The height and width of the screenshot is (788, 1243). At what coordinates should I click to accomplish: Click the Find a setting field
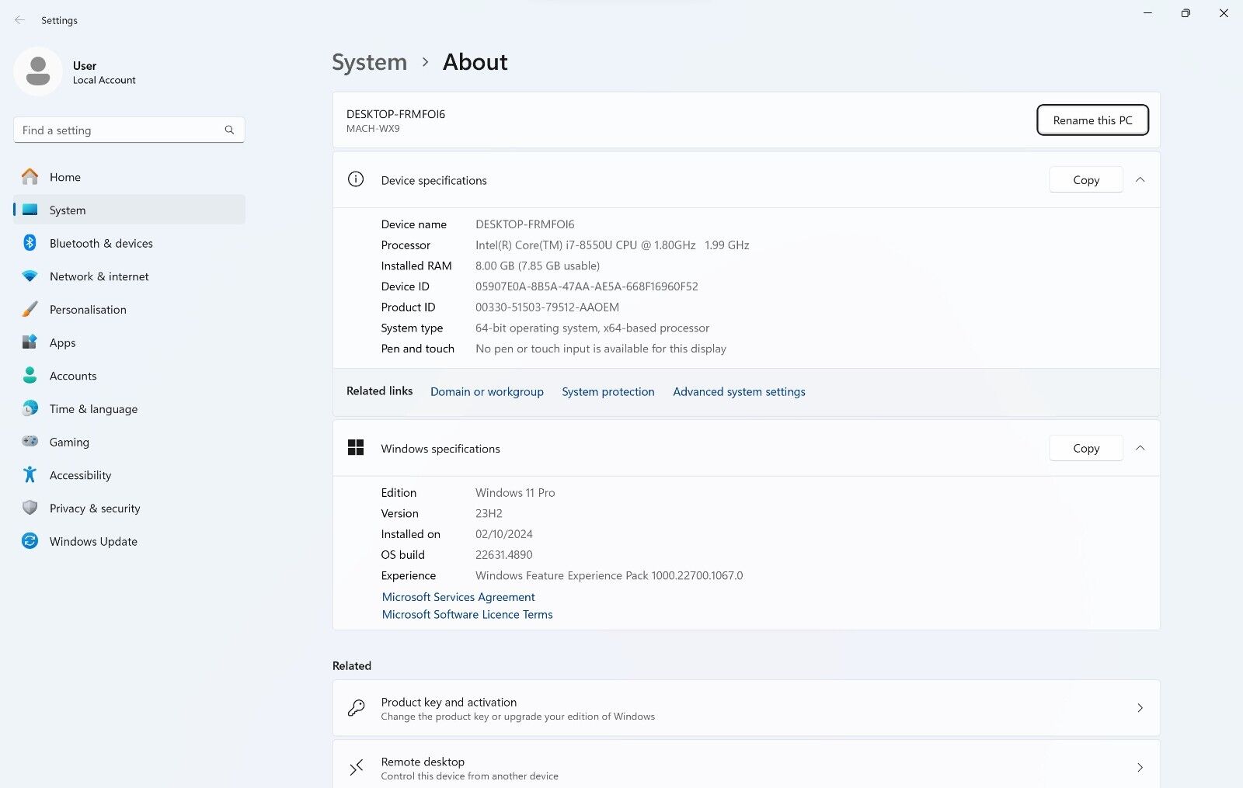point(129,130)
